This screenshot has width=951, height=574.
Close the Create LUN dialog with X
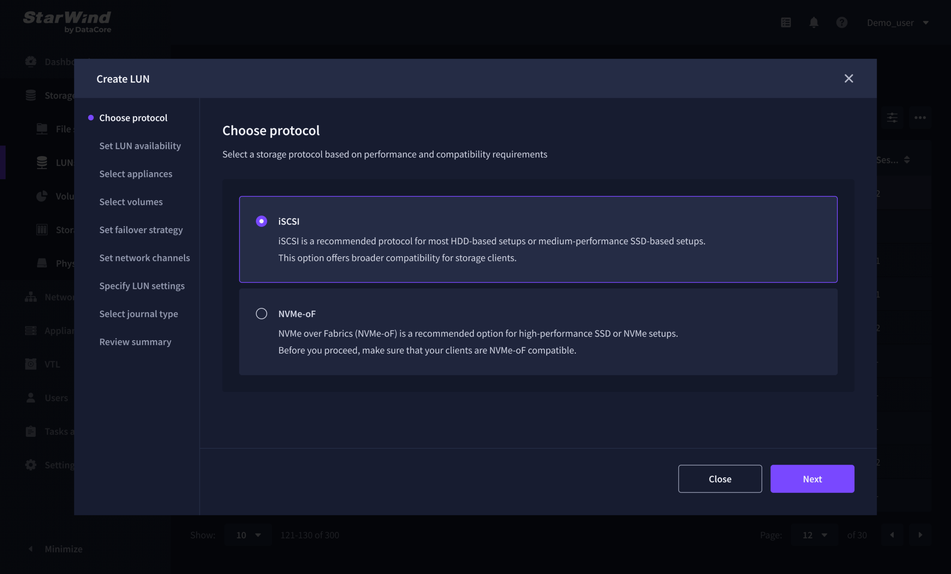tap(848, 78)
